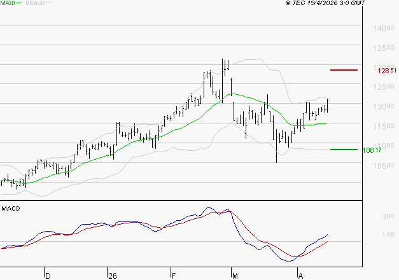The image size is (399, 280).
Task: Click the 14000 price axis label
Action: (x=384, y=28)
